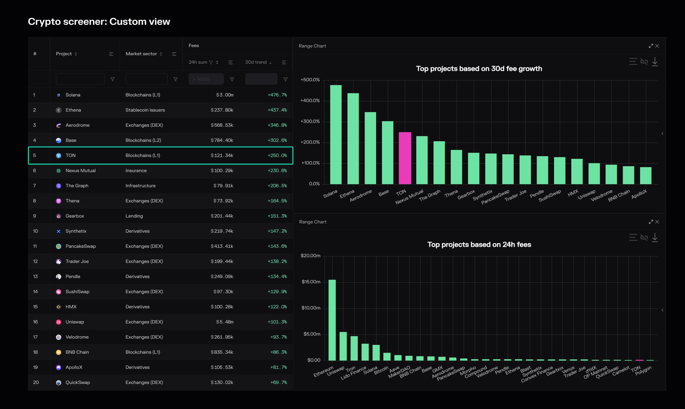
Task: Toggle the unlink icon on the 30d fee growth chart
Action: click(644, 62)
